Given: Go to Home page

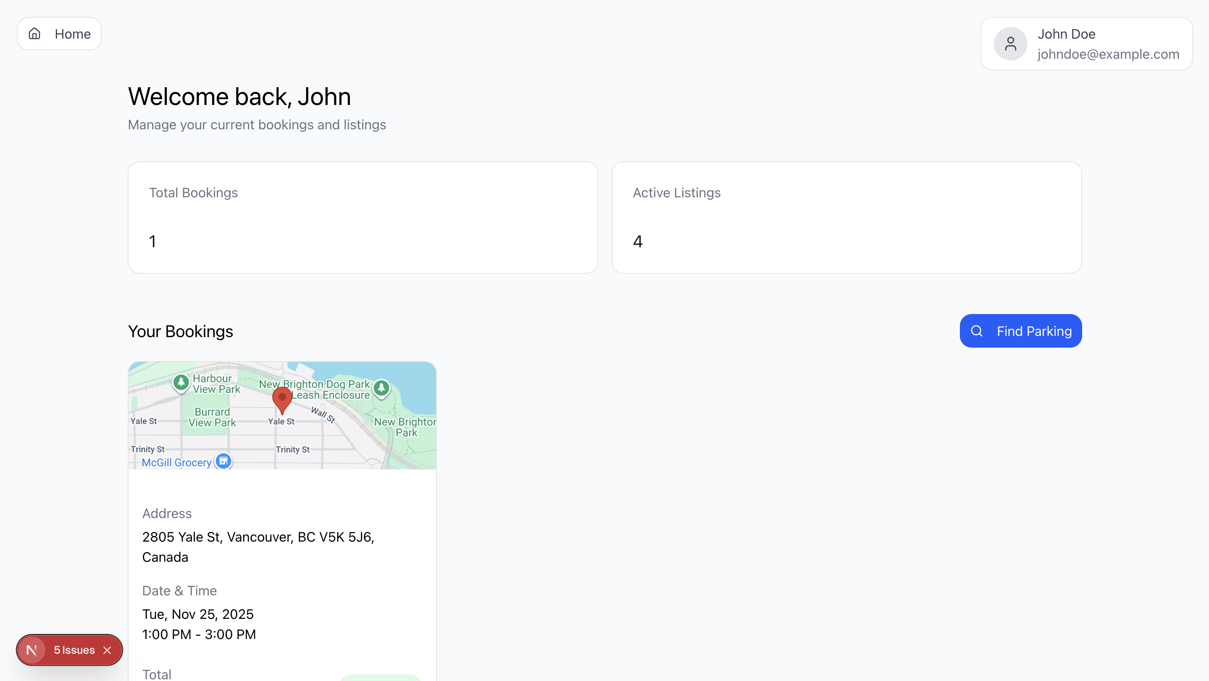Looking at the screenshot, I should pos(59,34).
